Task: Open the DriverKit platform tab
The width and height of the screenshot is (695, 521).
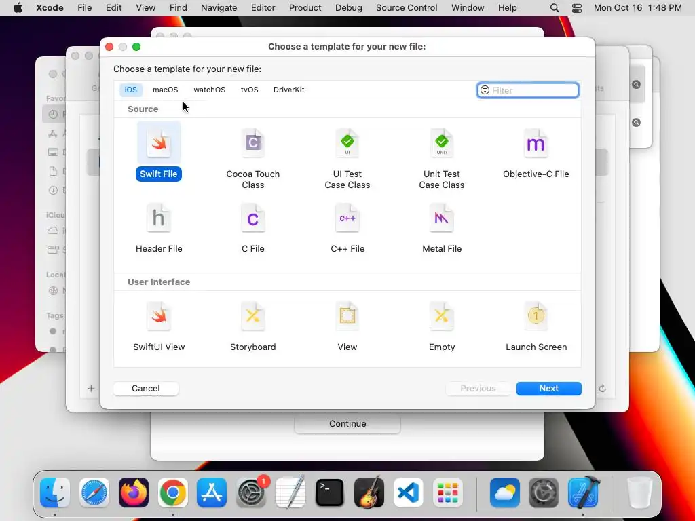Action: click(288, 90)
